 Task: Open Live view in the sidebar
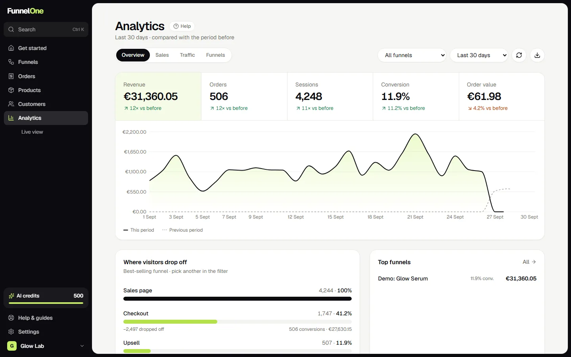pos(32,132)
